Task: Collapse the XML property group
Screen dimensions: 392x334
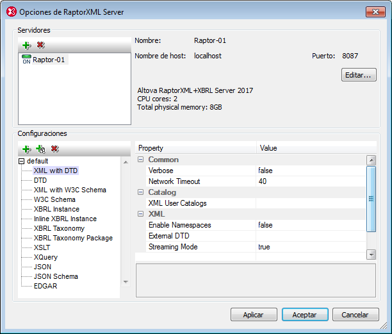Action: pos(140,214)
